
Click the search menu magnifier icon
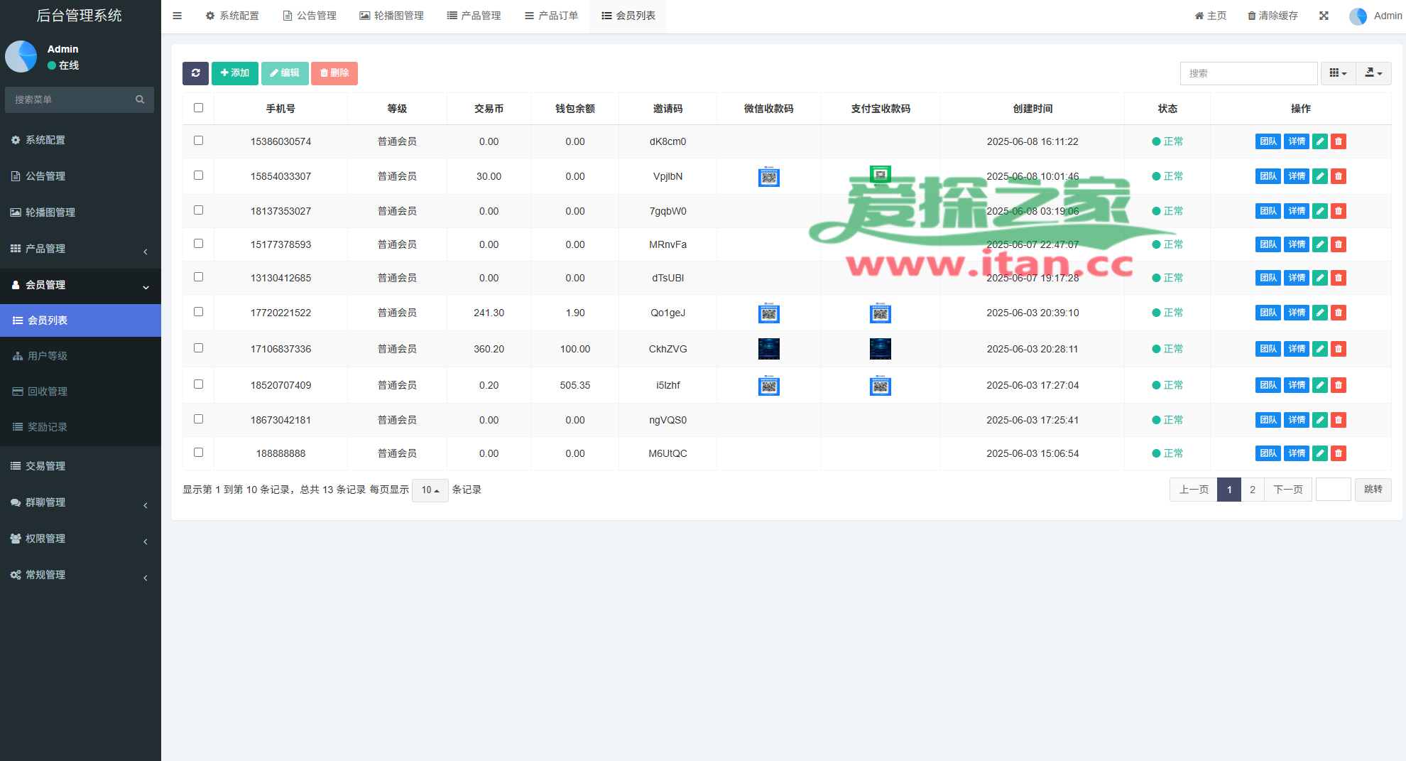coord(140,99)
